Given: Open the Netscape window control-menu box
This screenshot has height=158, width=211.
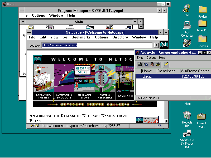Looking at the screenshot, I should point(29,32).
